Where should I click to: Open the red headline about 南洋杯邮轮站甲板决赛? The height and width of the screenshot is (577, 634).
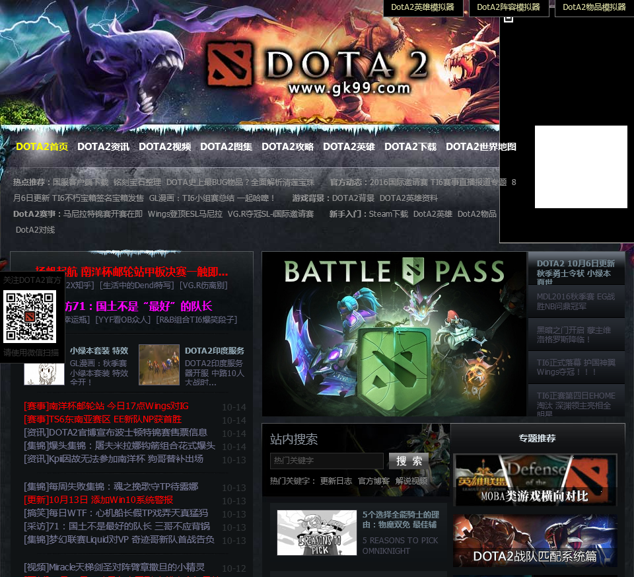pos(132,272)
